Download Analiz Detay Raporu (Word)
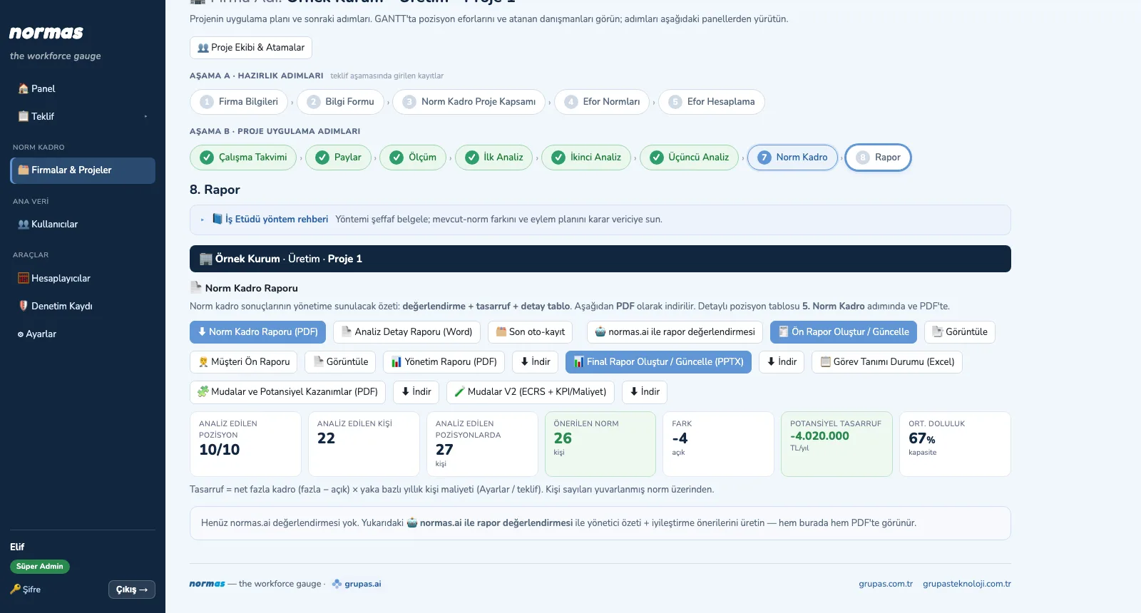Image resolution: width=1141 pixels, height=613 pixels. 406,332
